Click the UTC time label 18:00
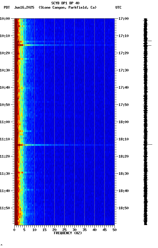Screen dimensions: 158x248 [124, 122]
